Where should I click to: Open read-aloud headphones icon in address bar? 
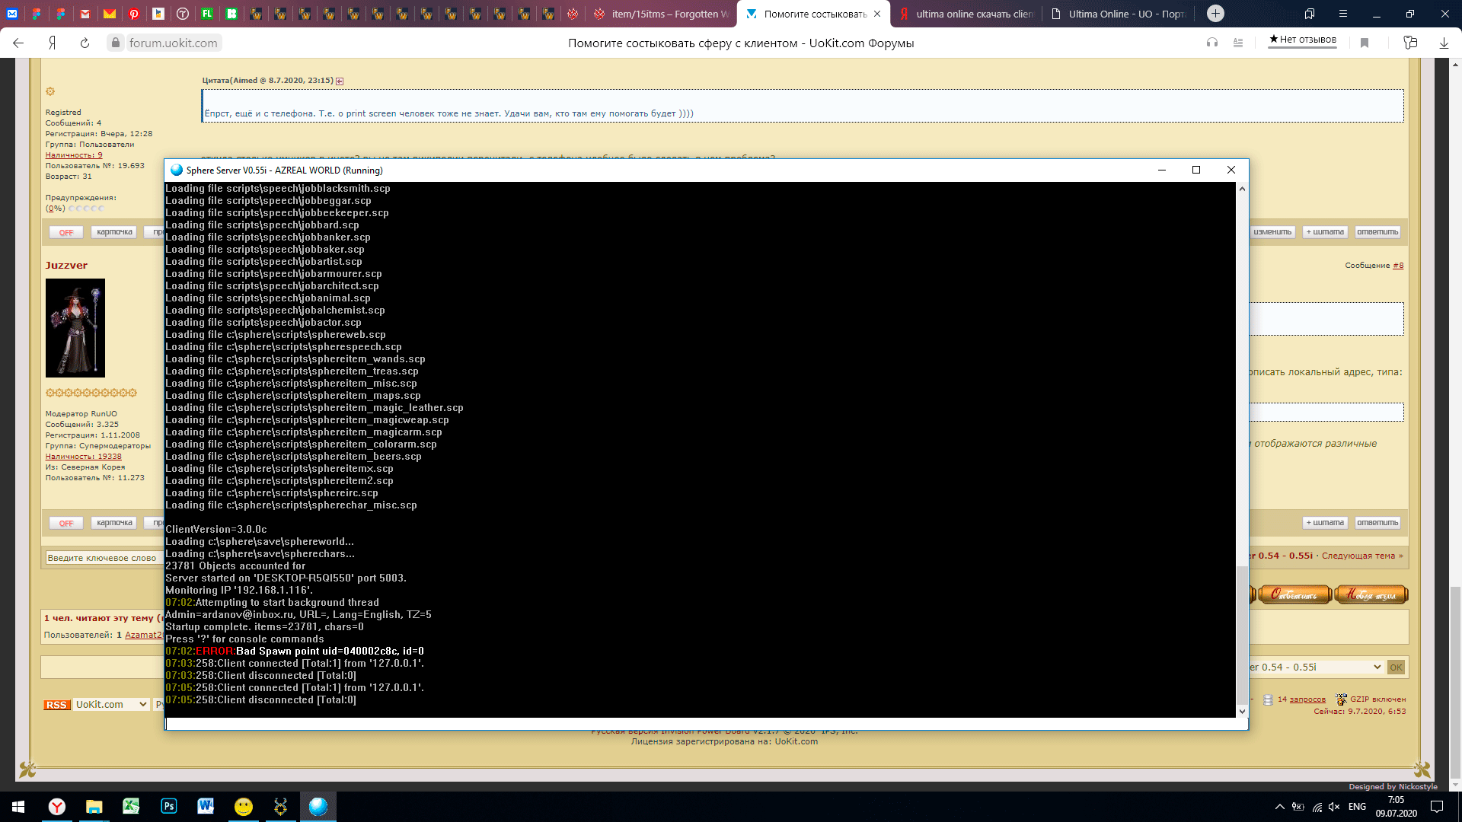point(1211,43)
